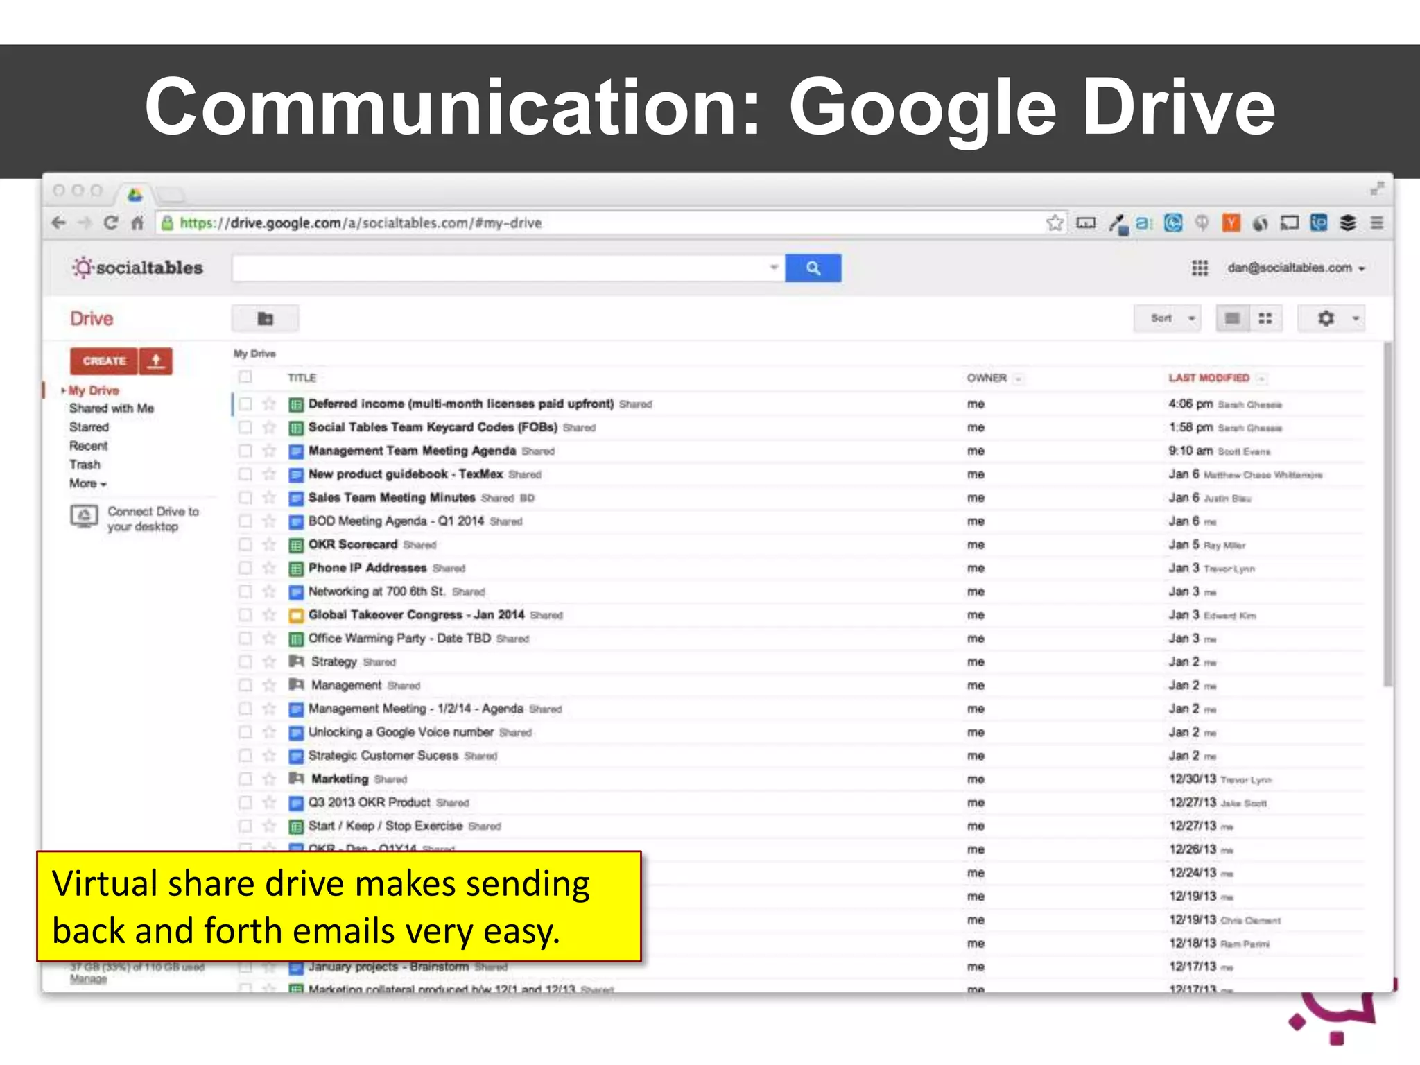
Task: Click the Connect Drive to desktop icon
Action: click(84, 517)
